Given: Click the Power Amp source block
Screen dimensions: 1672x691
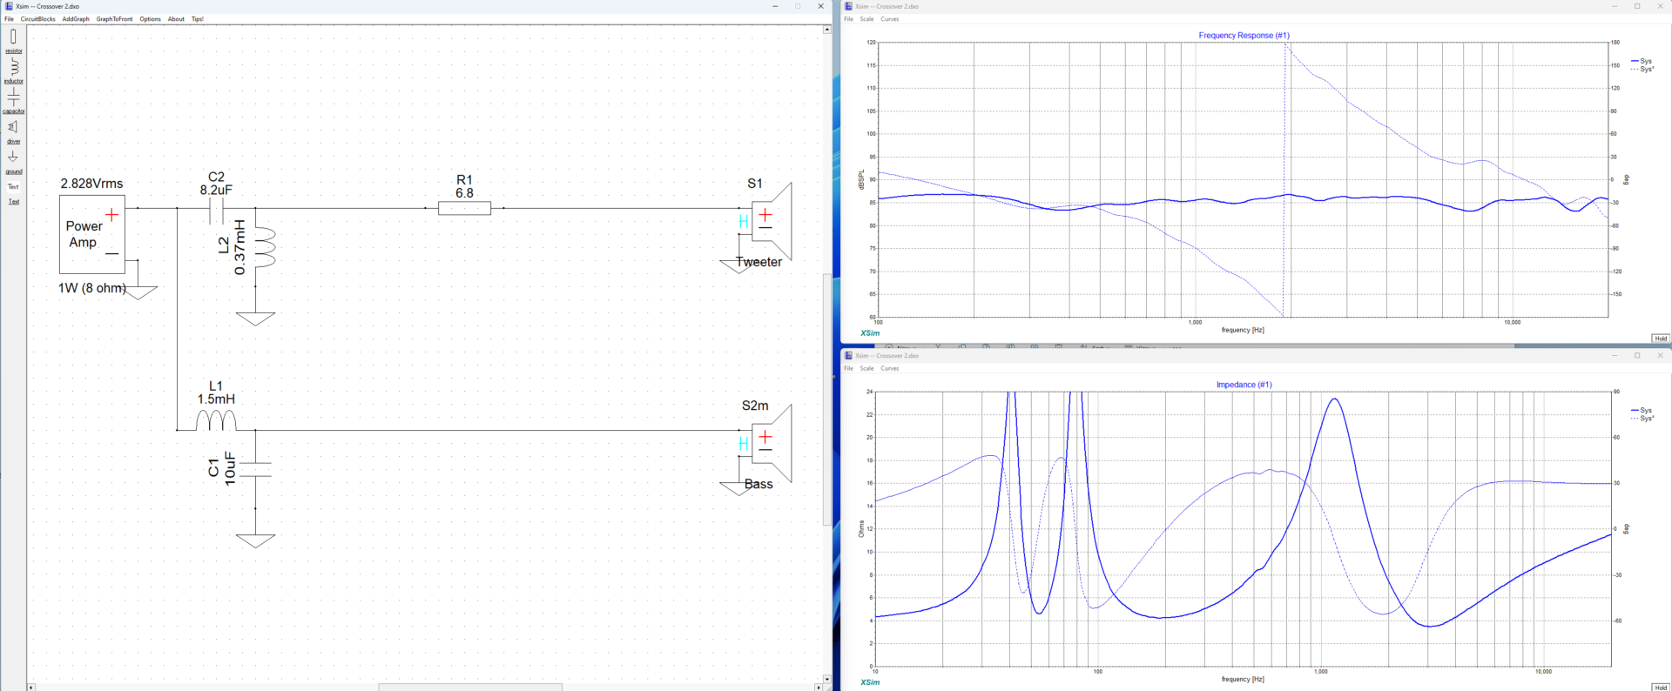Looking at the screenshot, I should (x=91, y=234).
